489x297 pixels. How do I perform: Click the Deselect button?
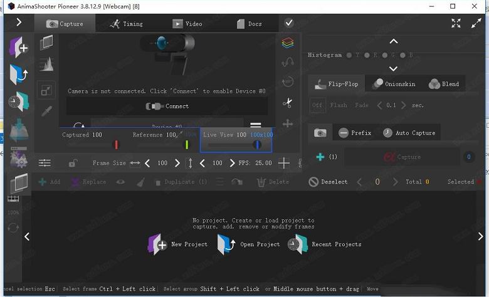tap(329, 182)
